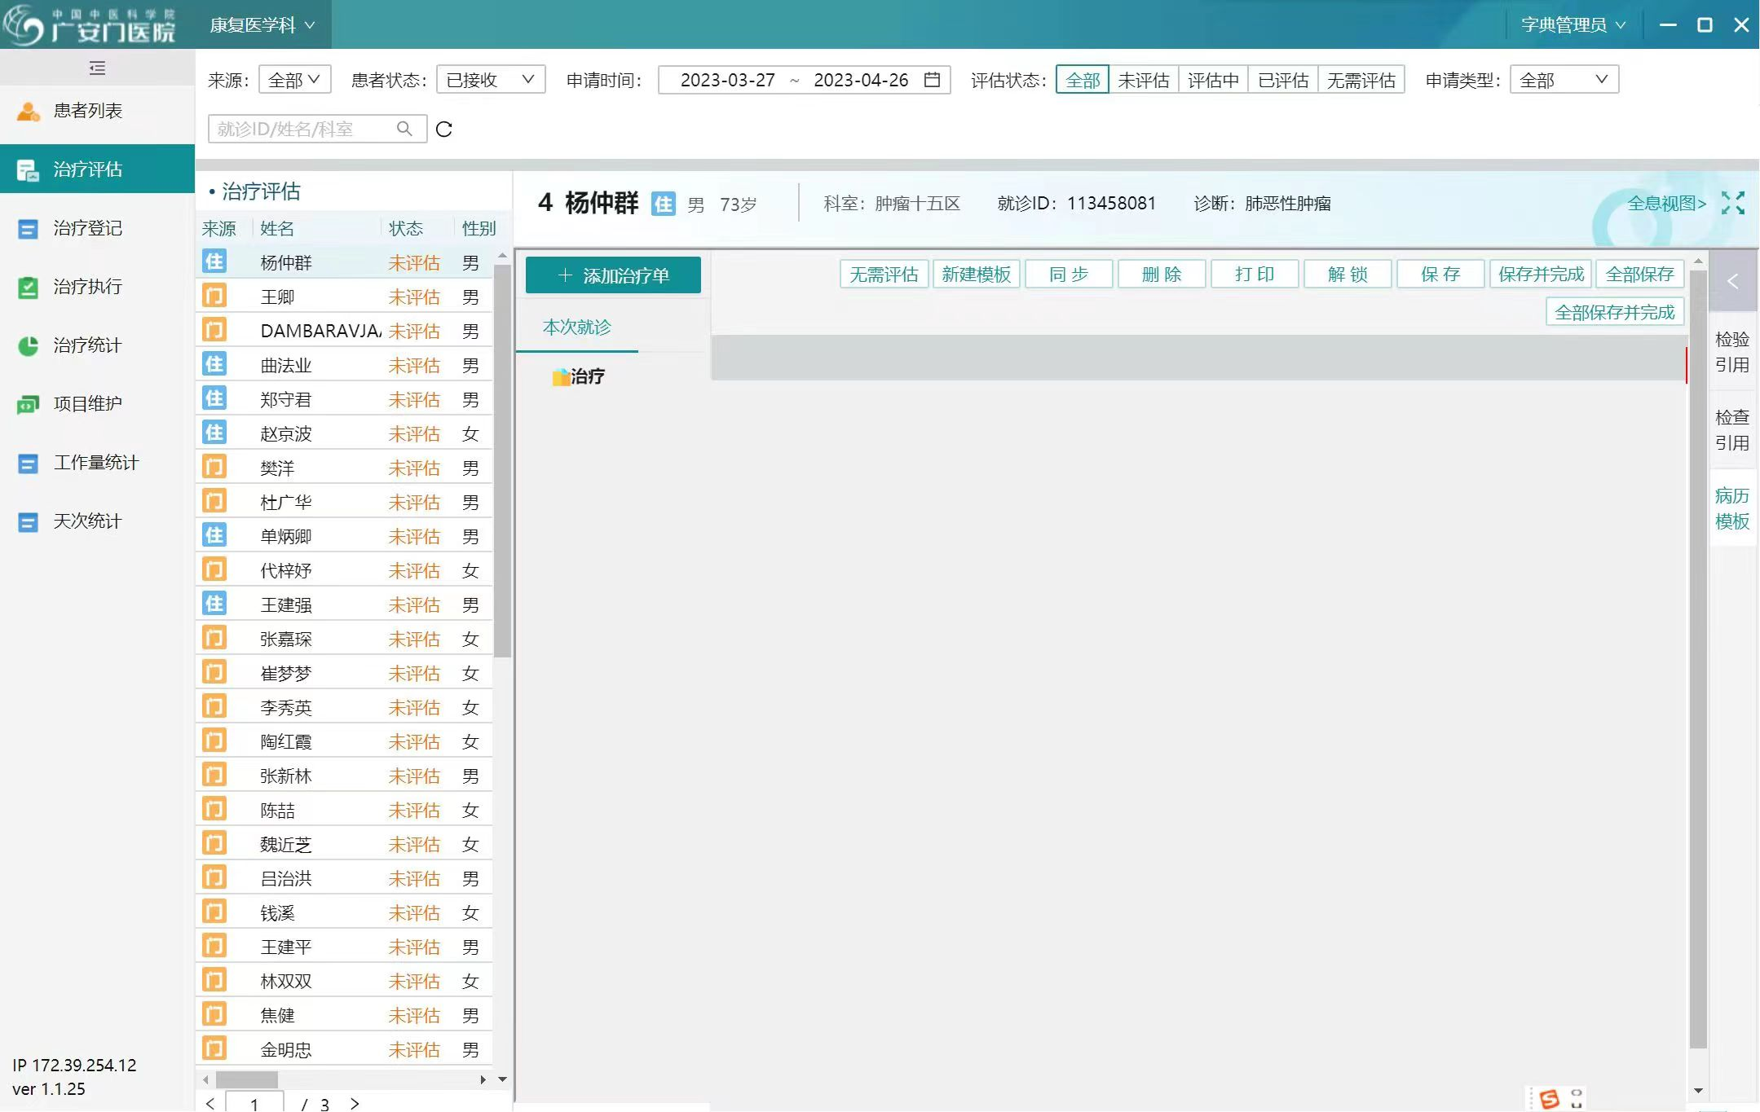Select 无需评估 status filter in top bar
Image resolution: width=1760 pixels, height=1112 pixels.
pyautogui.click(x=1361, y=80)
